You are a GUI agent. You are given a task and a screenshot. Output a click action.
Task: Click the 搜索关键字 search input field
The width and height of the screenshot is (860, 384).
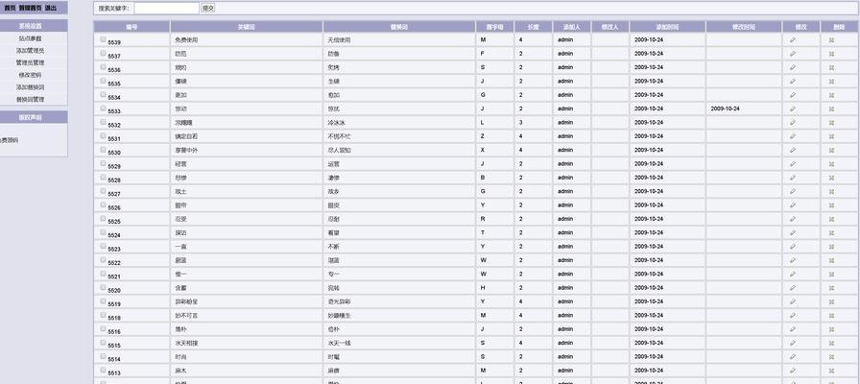click(x=165, y=8)
